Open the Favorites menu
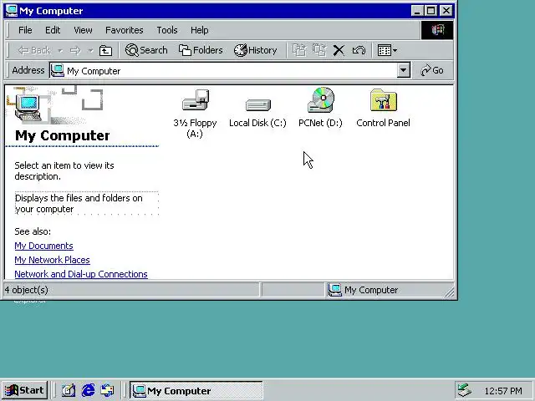Image resolution: width=535 pixels, height=401 pixels. tap(125, 30)
